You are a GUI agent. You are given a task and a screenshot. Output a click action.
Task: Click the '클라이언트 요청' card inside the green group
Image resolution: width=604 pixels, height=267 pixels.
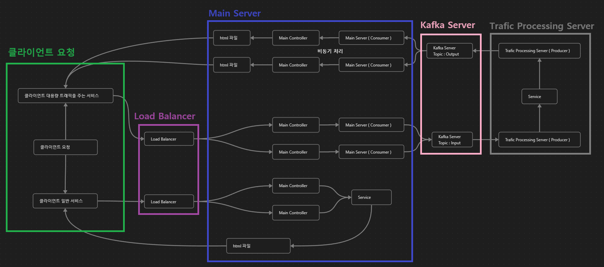65,147
